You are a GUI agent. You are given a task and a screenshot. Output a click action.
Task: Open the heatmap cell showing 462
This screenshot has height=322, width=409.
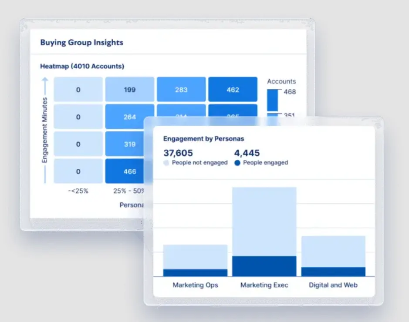tap(233, 89)
